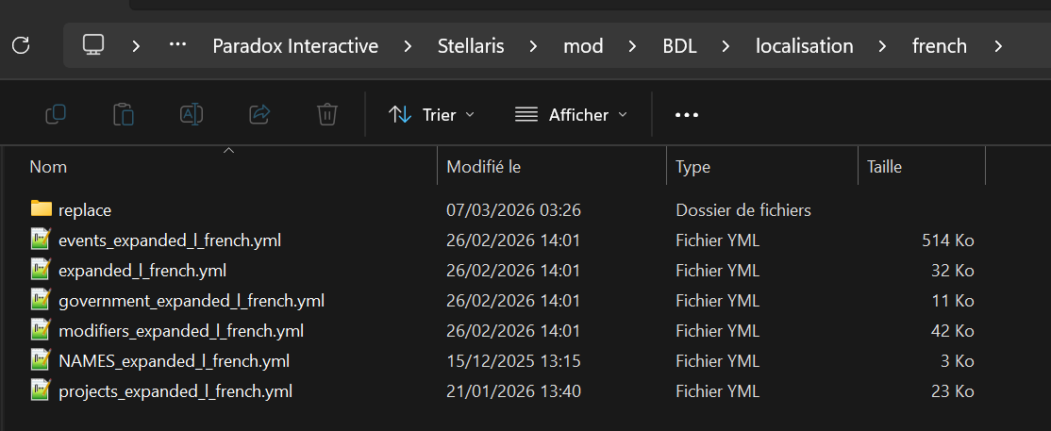Expand the chevron after the Stellaris breadcrumb

[x=534, y=45]
